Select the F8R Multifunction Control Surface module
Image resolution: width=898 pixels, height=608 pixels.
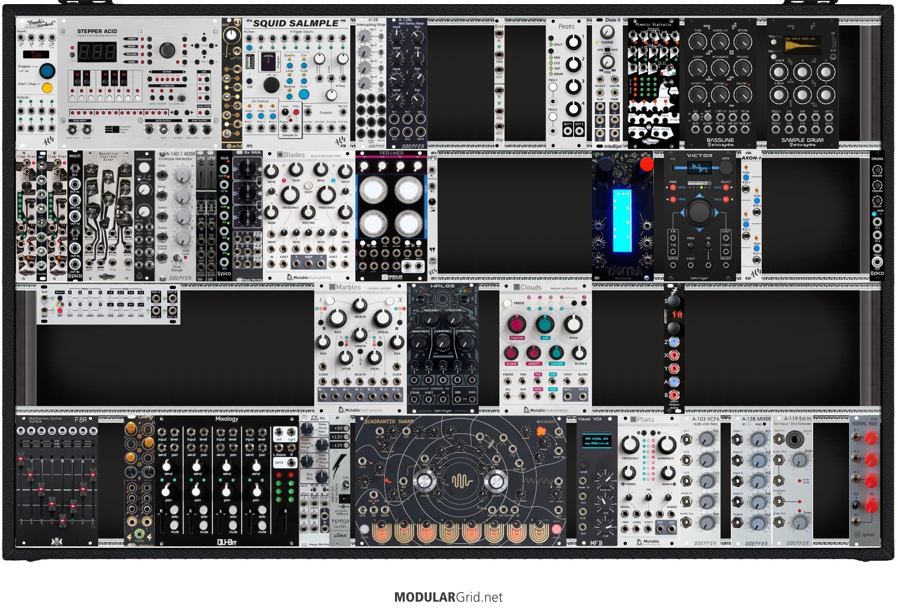pos(57,481)
